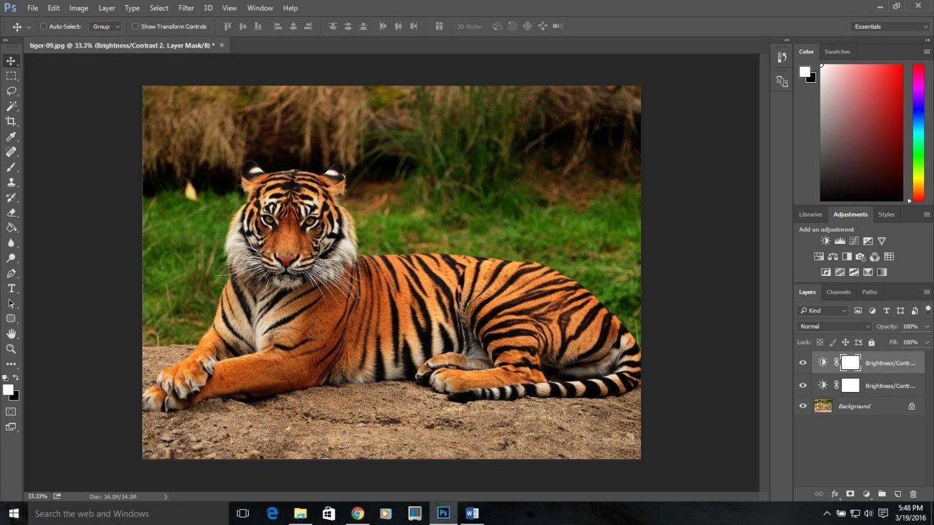
Task: Click the Add layer mask button
Action: click(x=849, y=494)
